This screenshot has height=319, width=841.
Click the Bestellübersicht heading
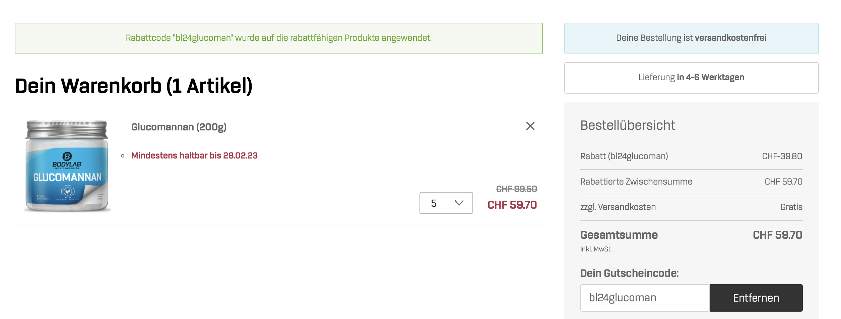[x=627, y=125]
